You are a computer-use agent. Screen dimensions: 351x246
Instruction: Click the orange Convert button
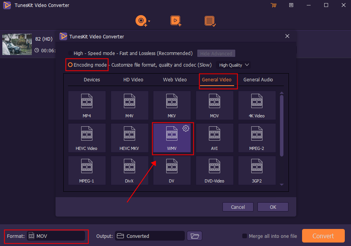point(323,236)
